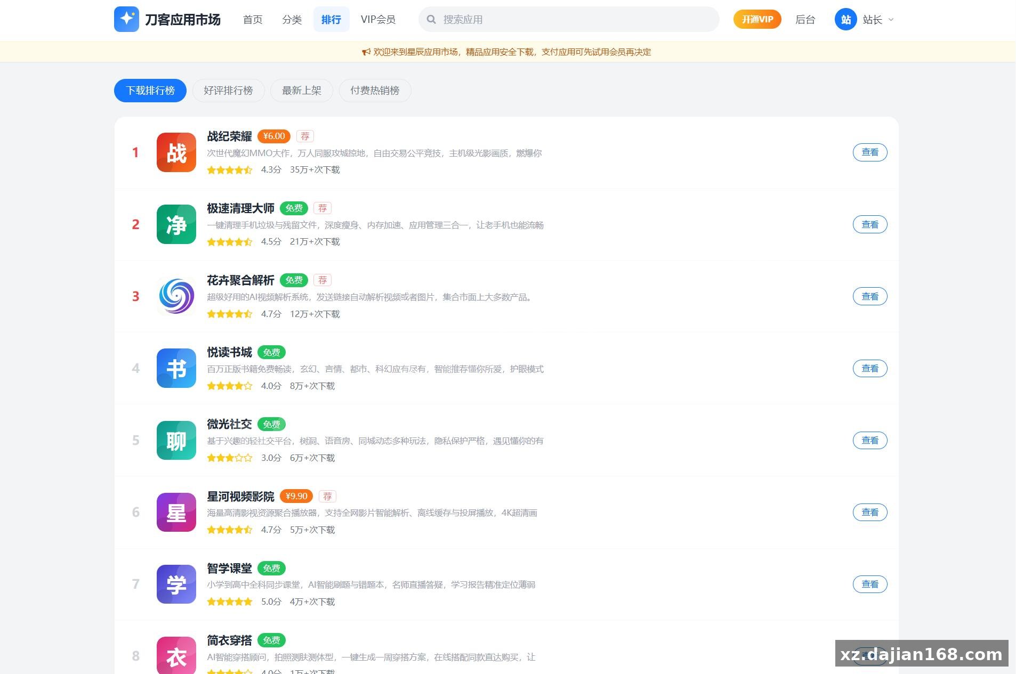Click 查看 for 智学课堂

[870, 584]
